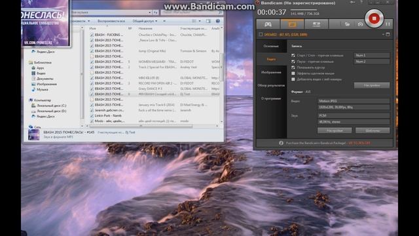Click the refresh button next to address bar
The height and width of the screenshot is (236, 419).
click(155, 12)
